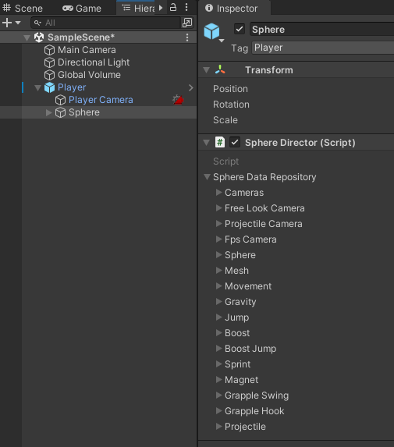Expand the Sphere property in Inspector

(218, 255)
